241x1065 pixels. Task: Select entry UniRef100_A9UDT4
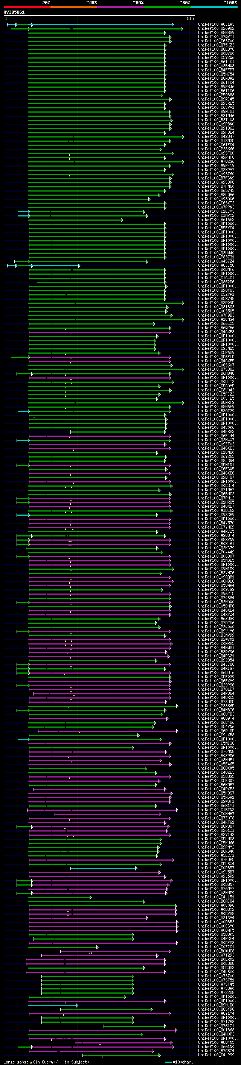pos(216,535)
